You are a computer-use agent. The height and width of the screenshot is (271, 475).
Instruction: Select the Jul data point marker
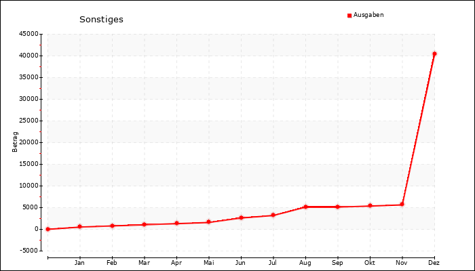[273, 215]
